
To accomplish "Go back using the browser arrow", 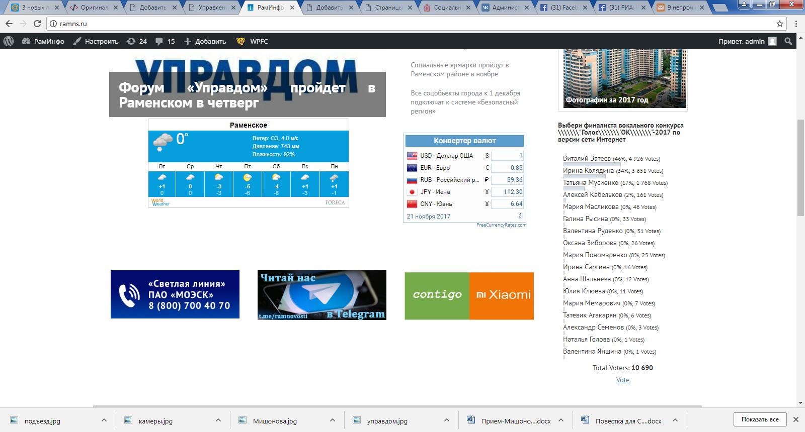I will click(x=9, y=24).
